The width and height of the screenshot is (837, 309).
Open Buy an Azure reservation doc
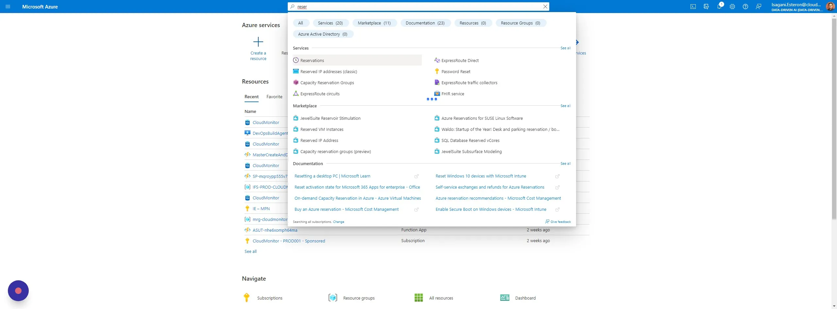[x=346, y=209]
